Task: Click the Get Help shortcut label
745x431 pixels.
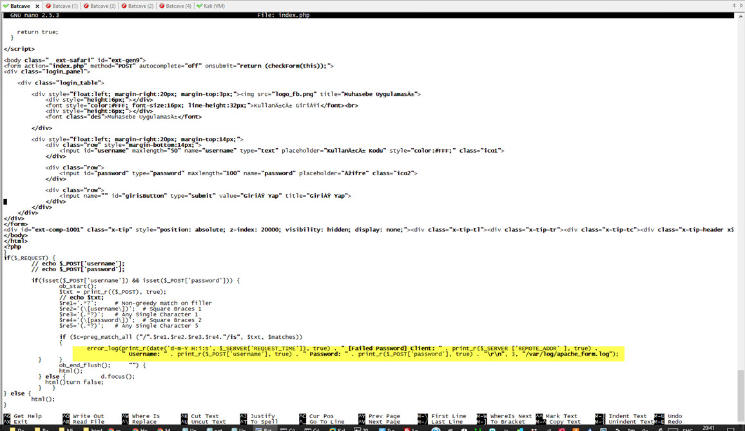Action: click(28, 416)
